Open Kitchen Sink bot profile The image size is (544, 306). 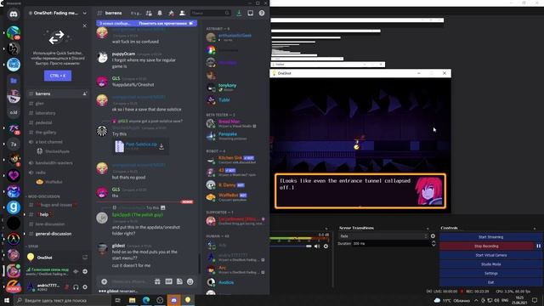[235, 160]
